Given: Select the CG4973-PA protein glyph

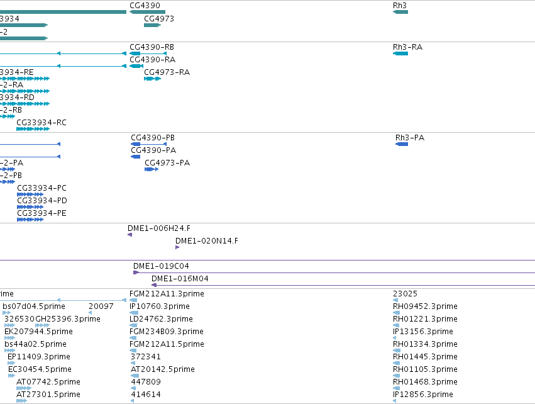Looking at the screenshot, I should (x=152, y=169).
